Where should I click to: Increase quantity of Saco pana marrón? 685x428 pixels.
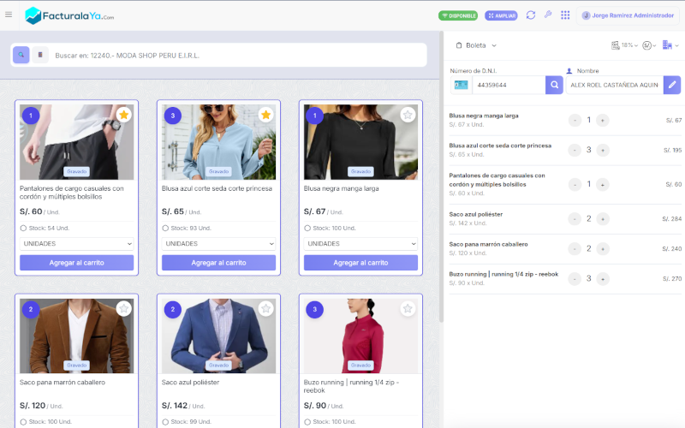pyautogui.click(x=603, y=249)
